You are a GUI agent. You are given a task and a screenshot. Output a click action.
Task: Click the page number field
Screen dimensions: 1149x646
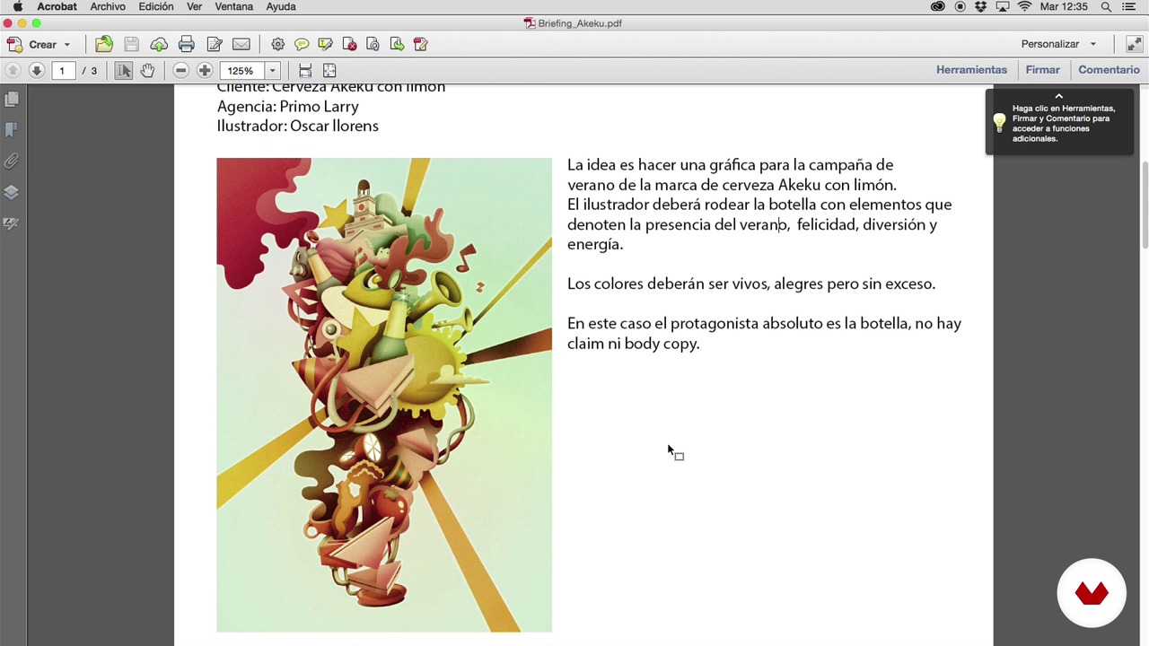[x=62, y=70]
